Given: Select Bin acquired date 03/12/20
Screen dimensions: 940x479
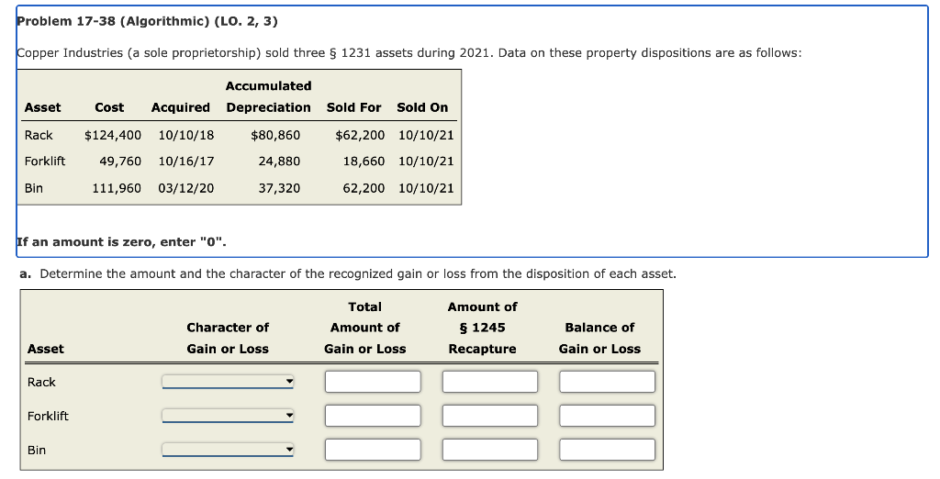Looking at the screenshot, I should click(186, 188).
